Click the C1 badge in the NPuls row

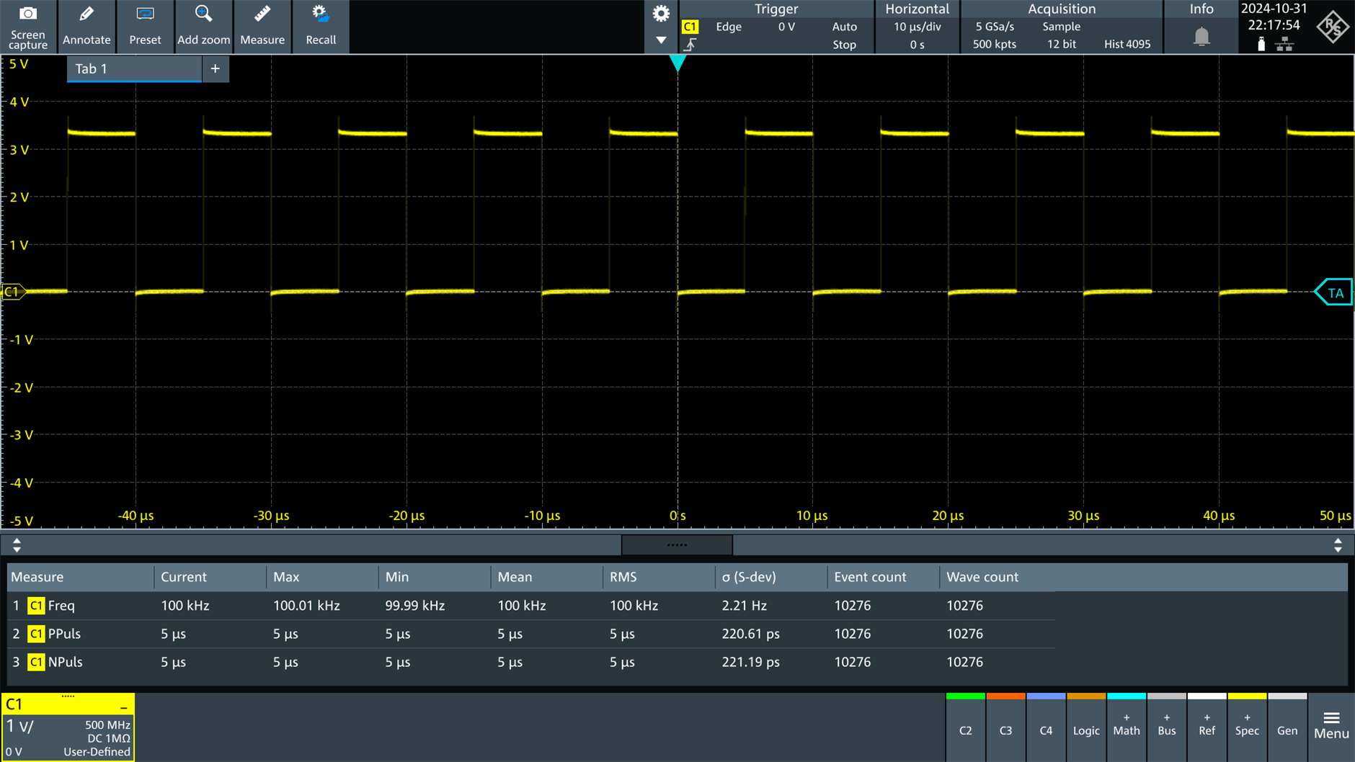pyautogui.click(x=36, y=662)
